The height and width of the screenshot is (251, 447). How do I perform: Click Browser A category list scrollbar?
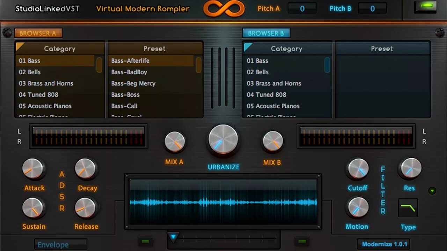pyautogui.click(x=99, y=65)
